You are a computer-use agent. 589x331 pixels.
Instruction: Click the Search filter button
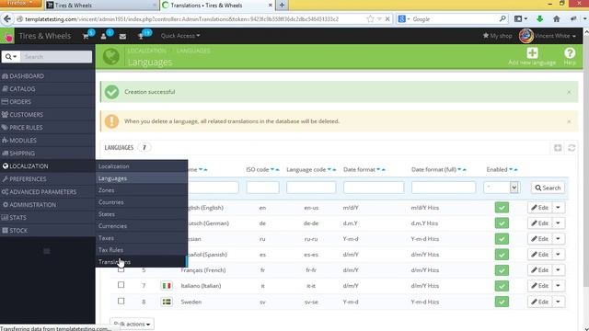point(548,188)
